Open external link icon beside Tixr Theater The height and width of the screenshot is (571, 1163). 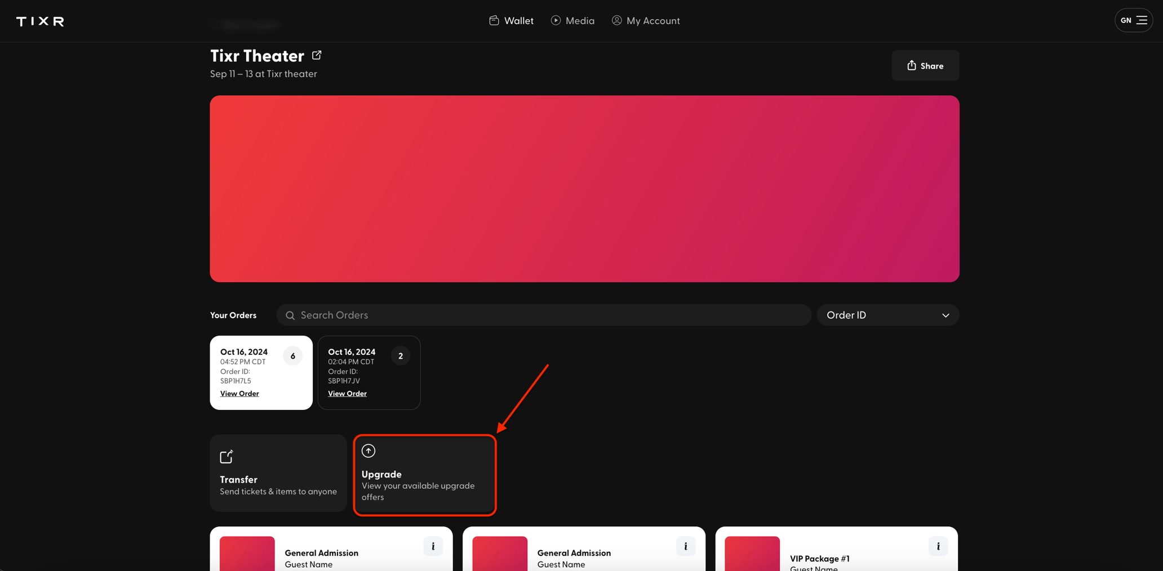pyautogui.click(x=317, y=55)
